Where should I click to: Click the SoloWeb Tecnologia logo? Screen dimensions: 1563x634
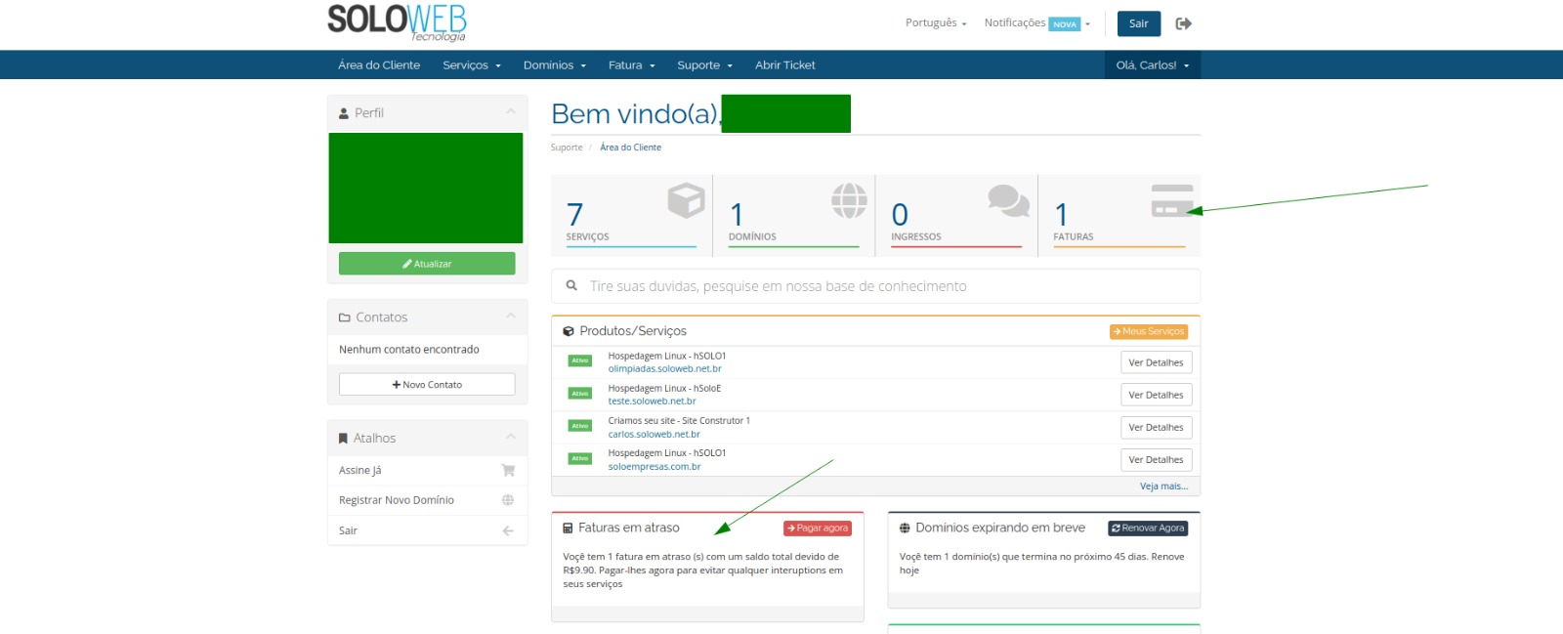pyautogui.click(x=397, y=22)
